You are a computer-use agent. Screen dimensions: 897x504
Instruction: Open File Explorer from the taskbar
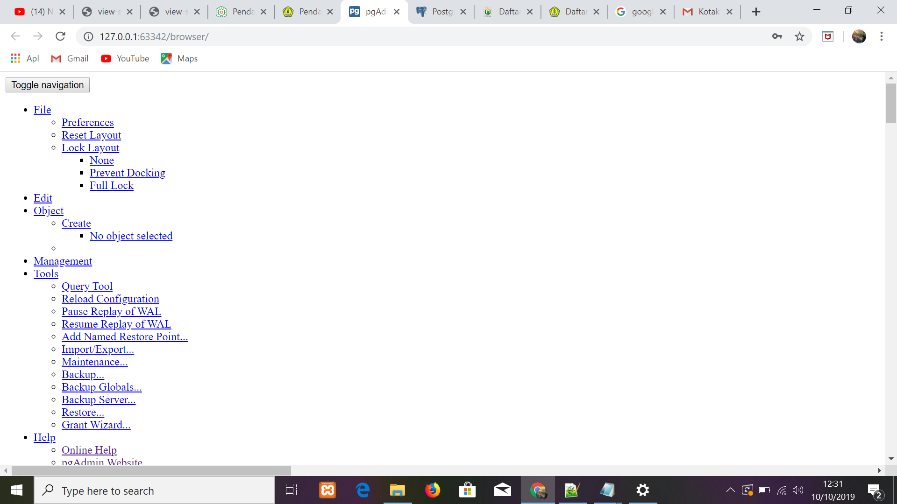click(x=398, y=490)
